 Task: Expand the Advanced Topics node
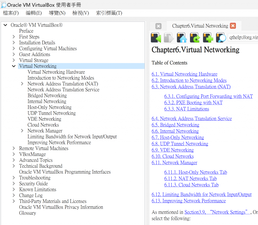click(14, 160)
